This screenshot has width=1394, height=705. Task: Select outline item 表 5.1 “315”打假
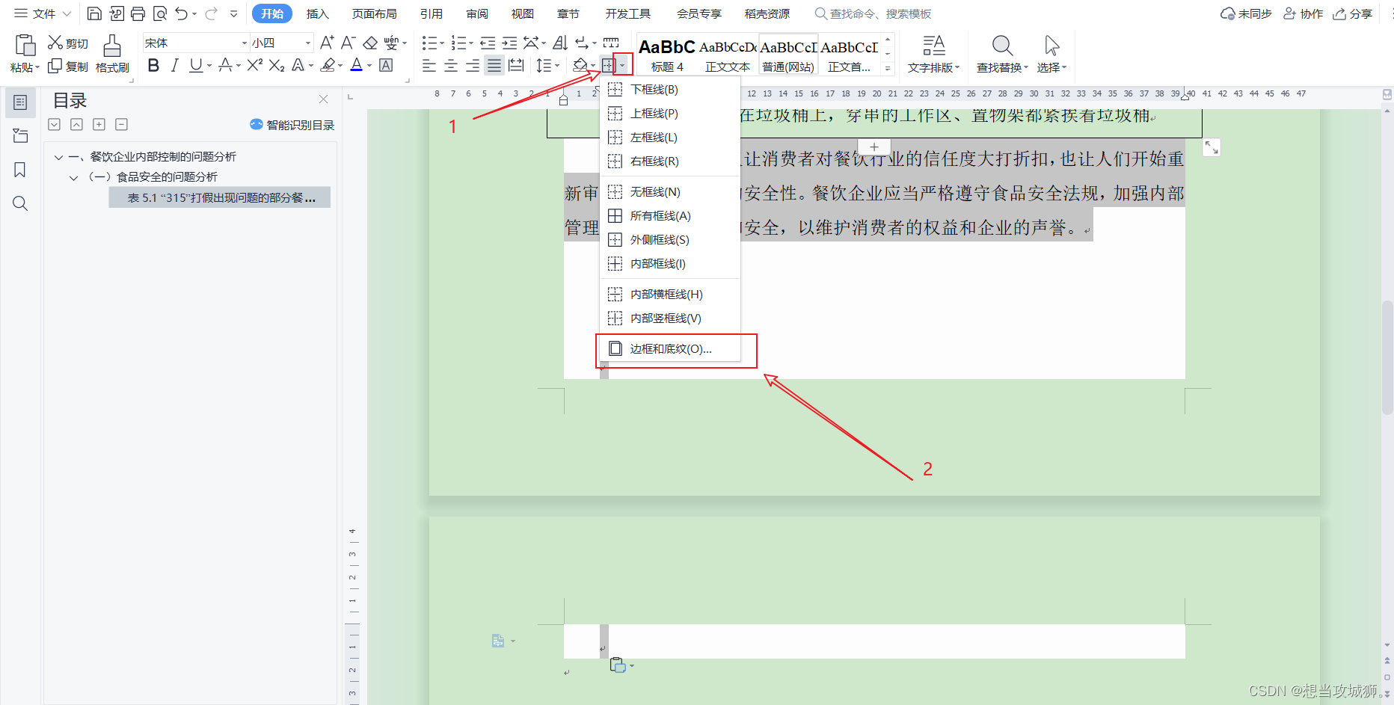220,197
